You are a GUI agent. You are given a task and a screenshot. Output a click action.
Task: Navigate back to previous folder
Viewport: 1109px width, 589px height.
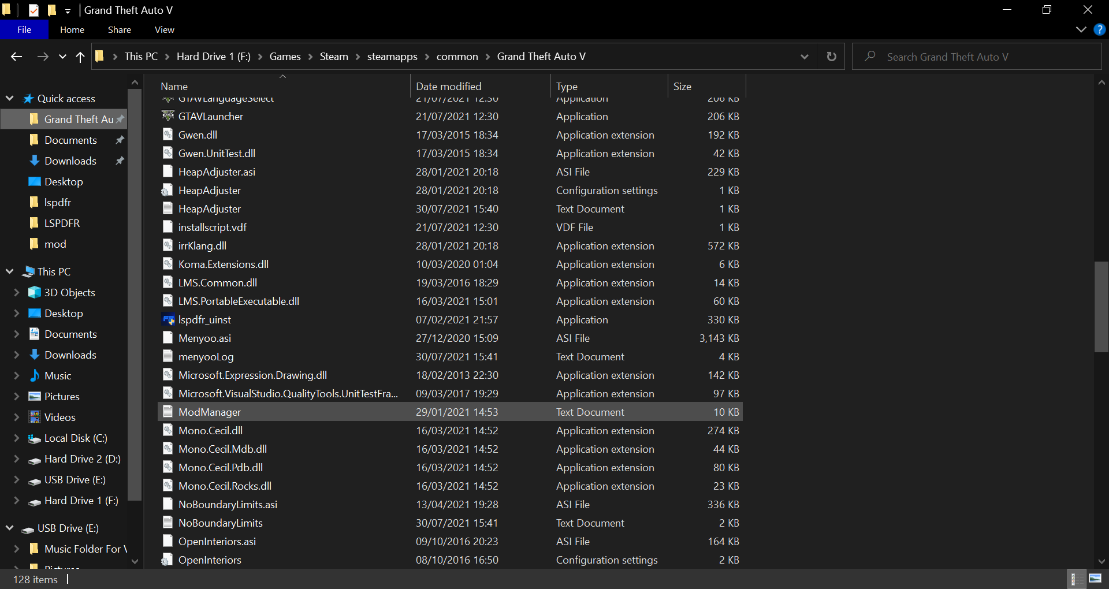coord(16,57)
